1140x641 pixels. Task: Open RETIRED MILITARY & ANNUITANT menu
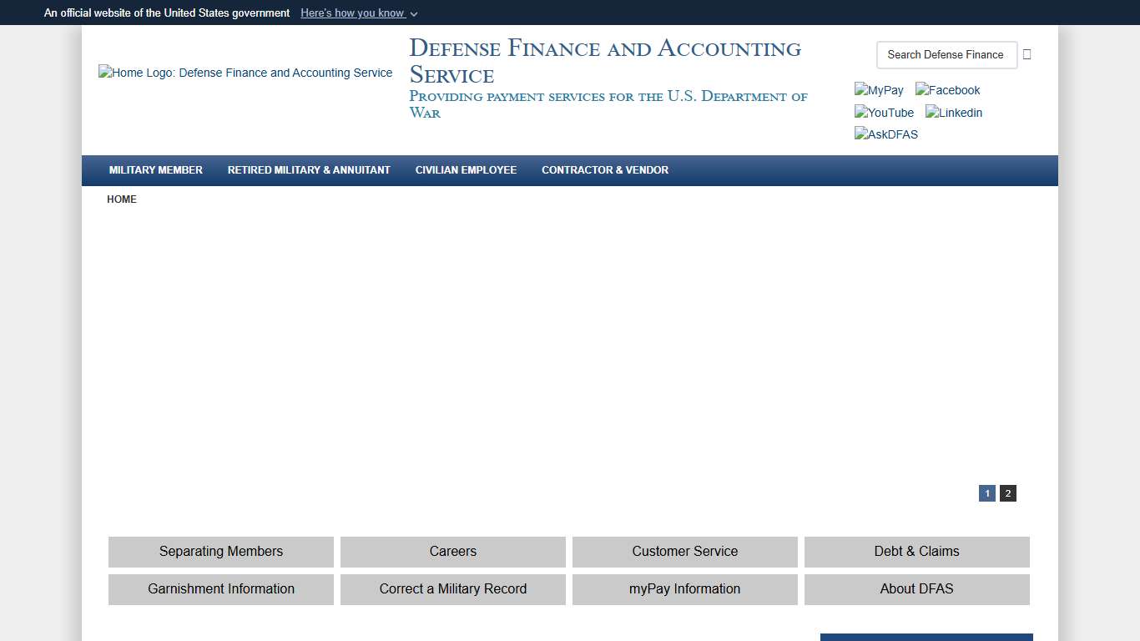[309, 170]
